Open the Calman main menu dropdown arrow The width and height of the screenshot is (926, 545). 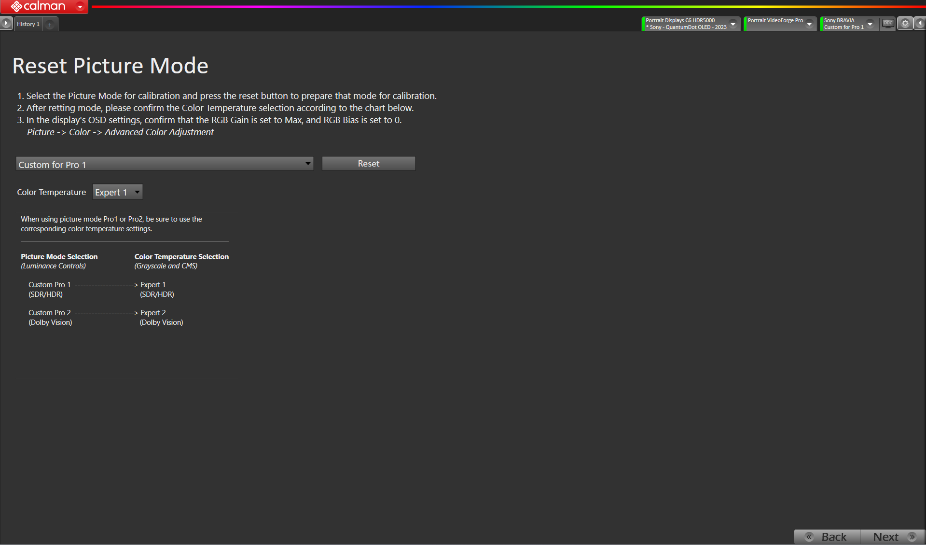(80, 7)
